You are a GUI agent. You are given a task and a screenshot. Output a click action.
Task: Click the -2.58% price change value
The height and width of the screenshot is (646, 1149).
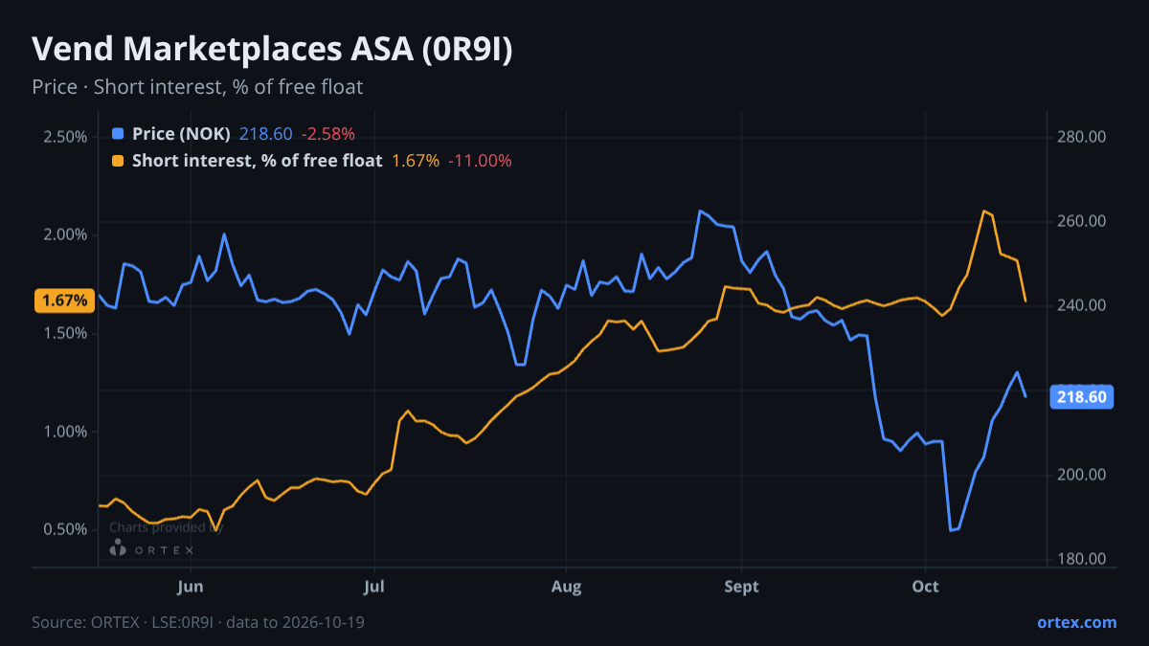click(x=327, y=134)
